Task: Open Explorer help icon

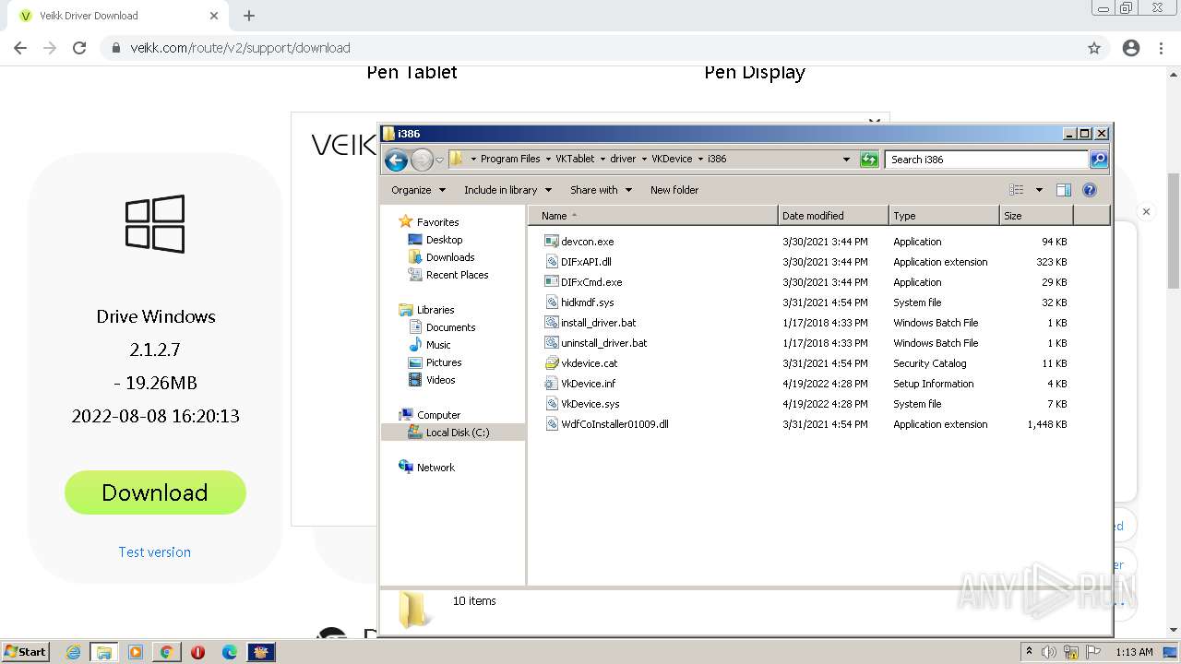Action: point(1090,190)
